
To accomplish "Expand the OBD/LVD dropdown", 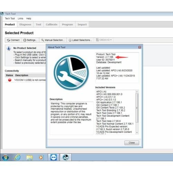I will point(104,40).
